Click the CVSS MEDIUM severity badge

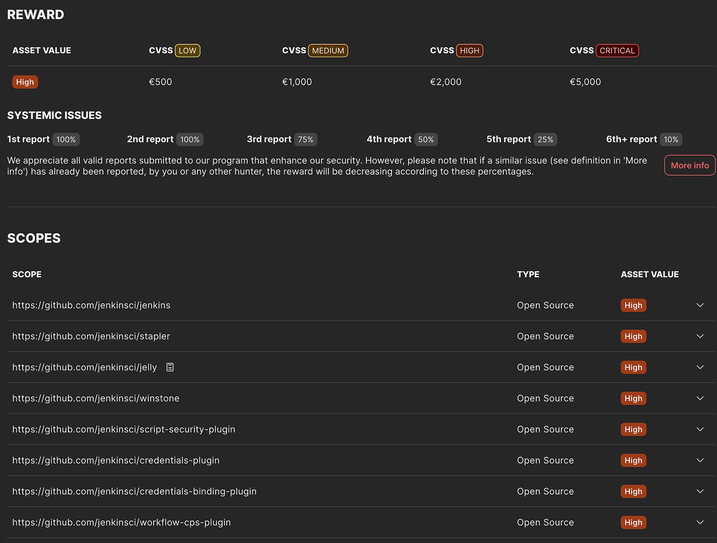tap(328, 51)
